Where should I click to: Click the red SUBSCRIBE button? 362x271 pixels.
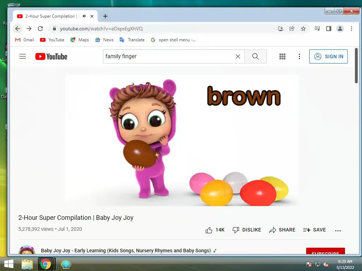tap(326, 251)
